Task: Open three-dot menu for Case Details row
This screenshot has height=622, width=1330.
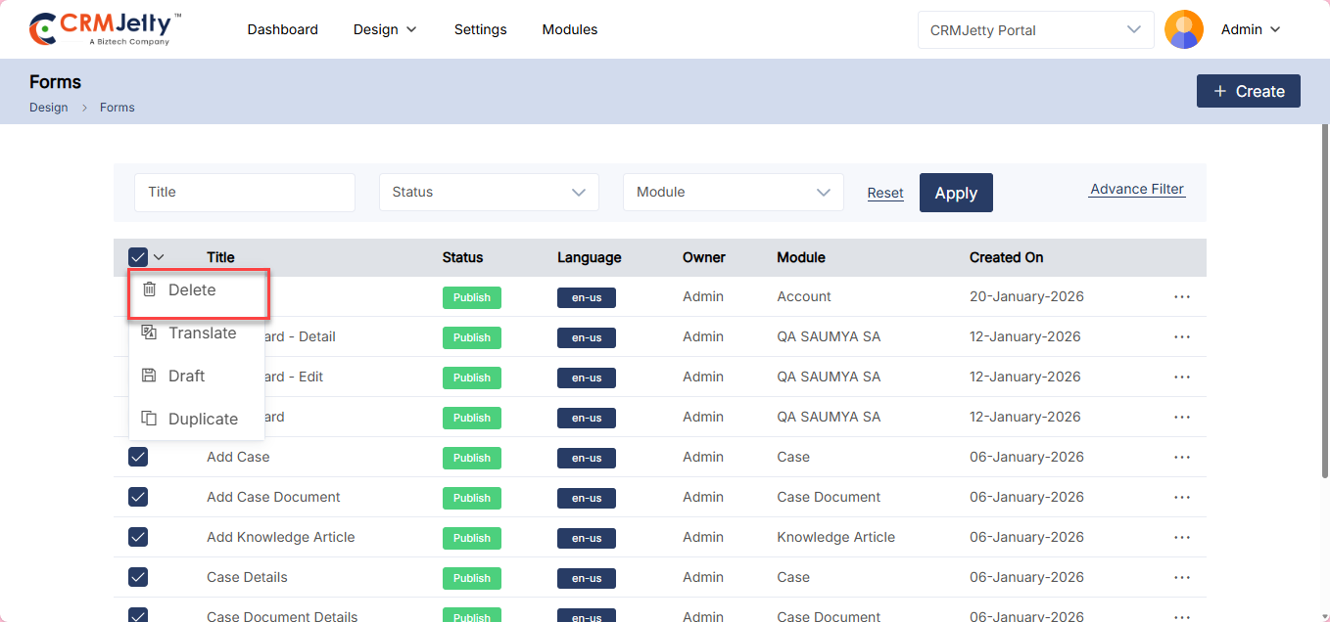Action: [x=1182, y=577]
